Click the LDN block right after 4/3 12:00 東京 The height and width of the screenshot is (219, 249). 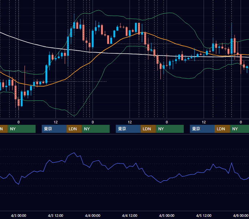[x=74, y=129]
